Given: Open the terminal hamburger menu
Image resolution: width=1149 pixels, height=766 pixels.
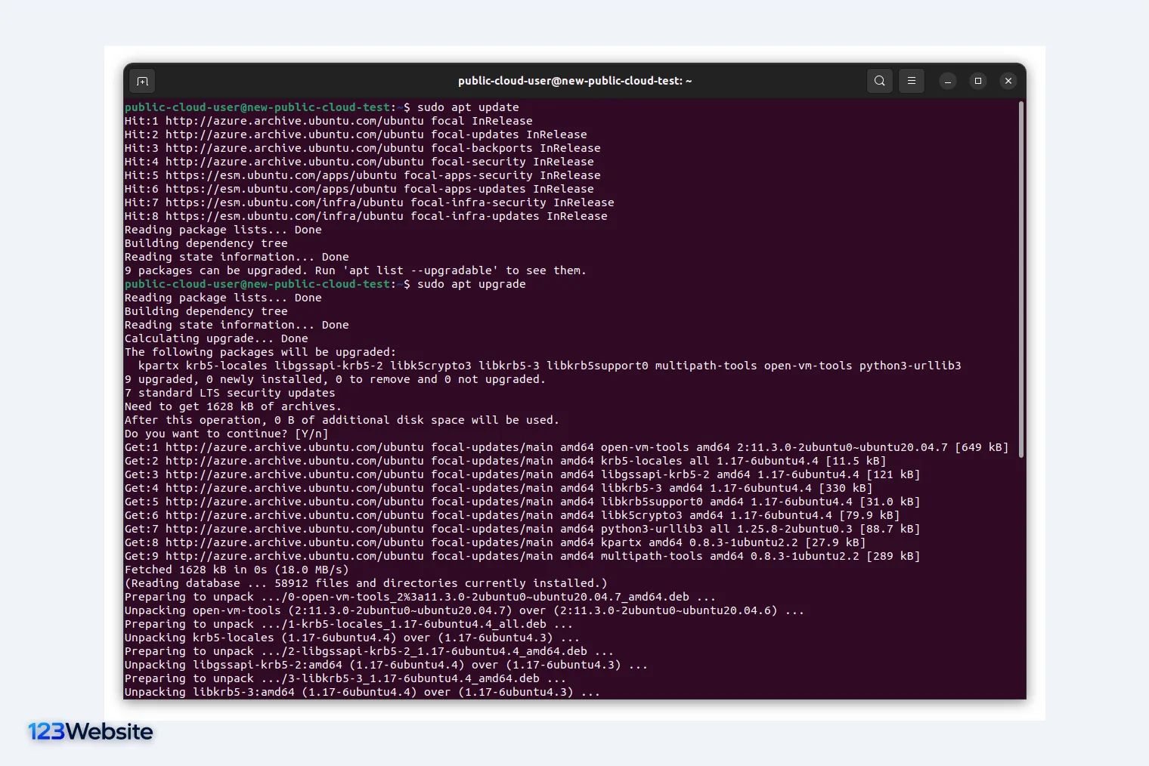Looking at the screenshot, I should point(911,81).
